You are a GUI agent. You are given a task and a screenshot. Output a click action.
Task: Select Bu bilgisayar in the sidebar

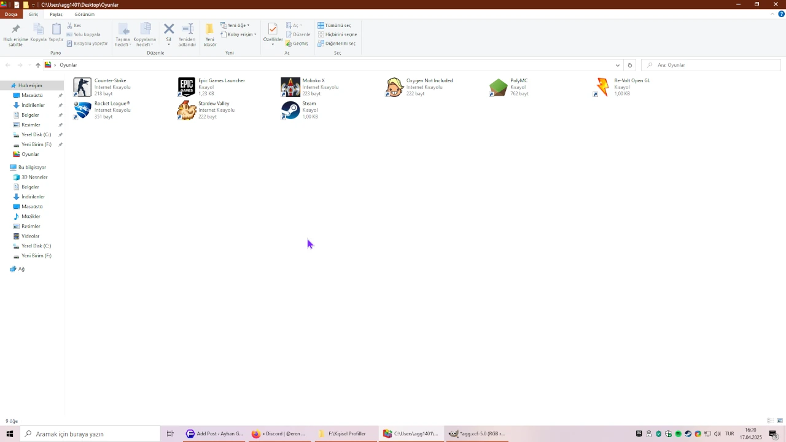[32, 167]
